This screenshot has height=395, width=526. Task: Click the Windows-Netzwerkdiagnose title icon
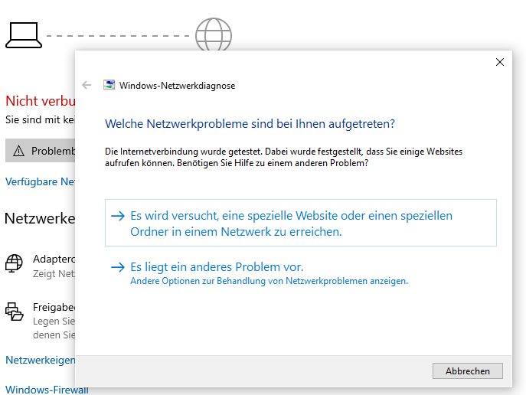109,85
